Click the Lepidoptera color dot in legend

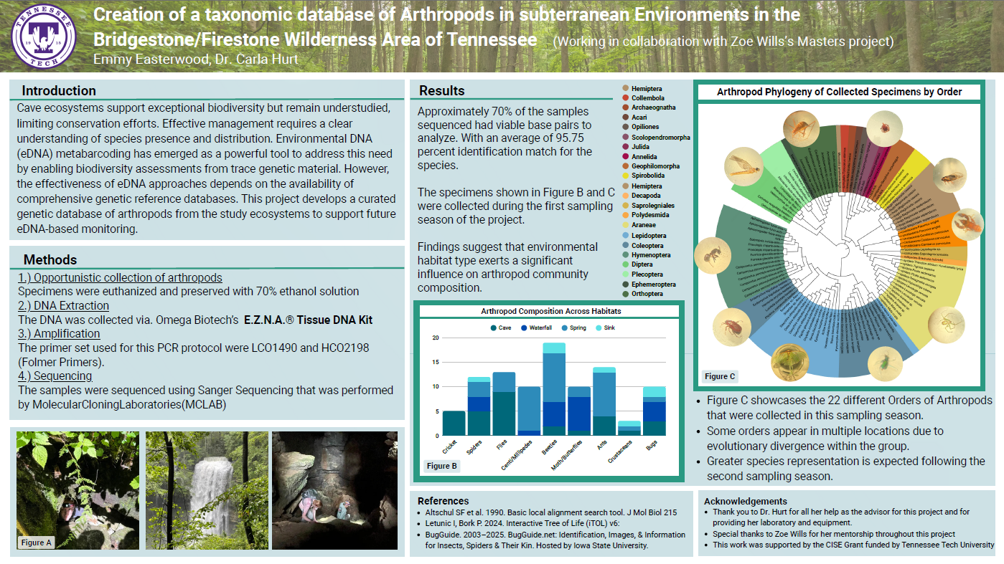[x=626, y=235]
